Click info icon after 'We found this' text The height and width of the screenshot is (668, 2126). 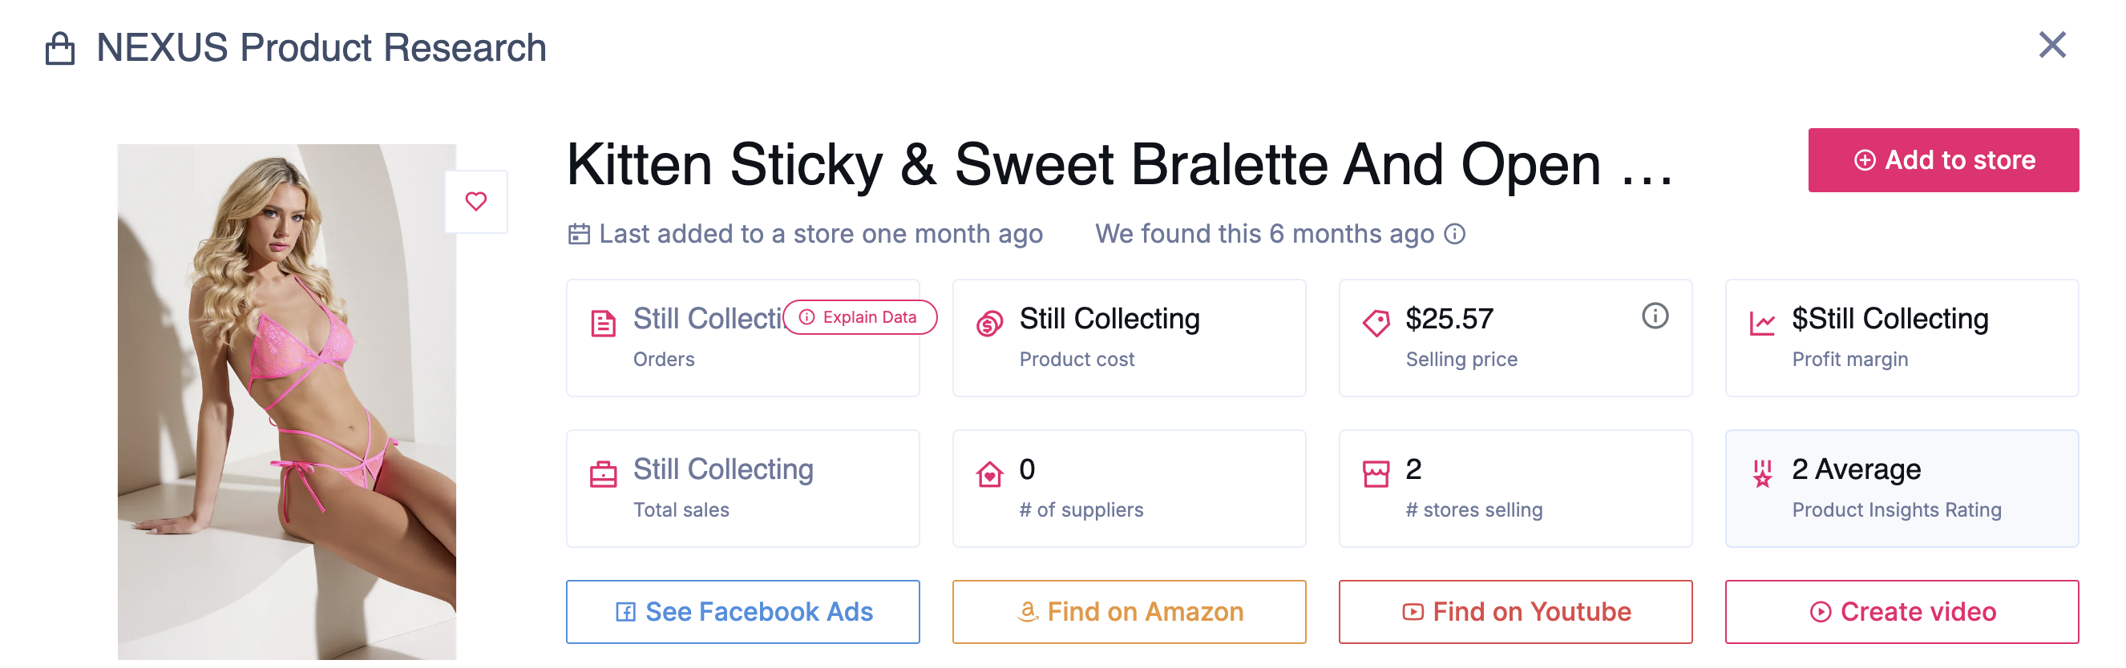[1454, 234]
